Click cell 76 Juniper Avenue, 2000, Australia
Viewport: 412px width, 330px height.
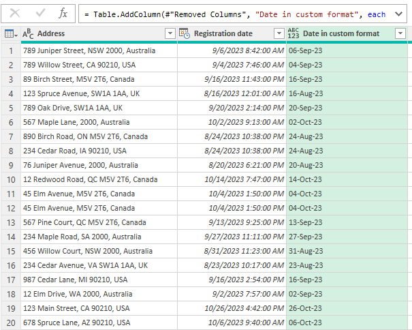tap(99, 165)
